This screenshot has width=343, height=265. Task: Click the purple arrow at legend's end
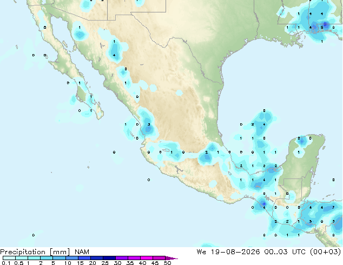click(171, 258)
